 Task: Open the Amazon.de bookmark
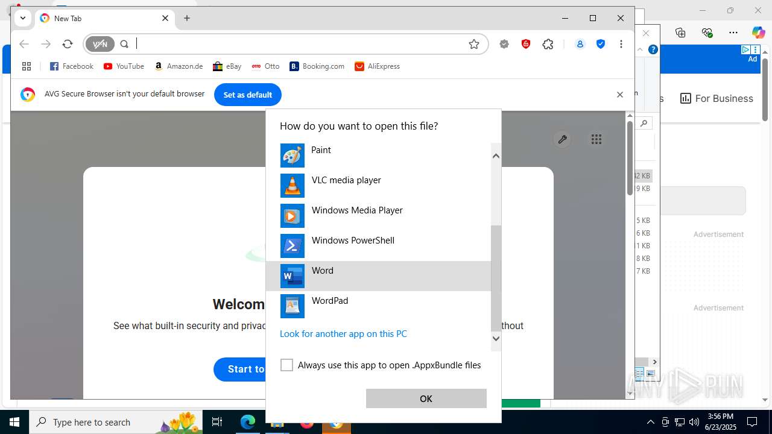[x=179, y=66]
